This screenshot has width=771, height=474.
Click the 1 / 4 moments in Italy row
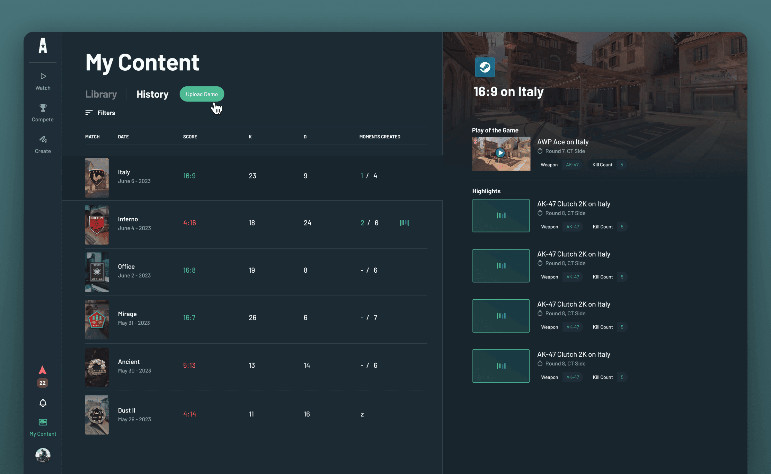[369, 176]
